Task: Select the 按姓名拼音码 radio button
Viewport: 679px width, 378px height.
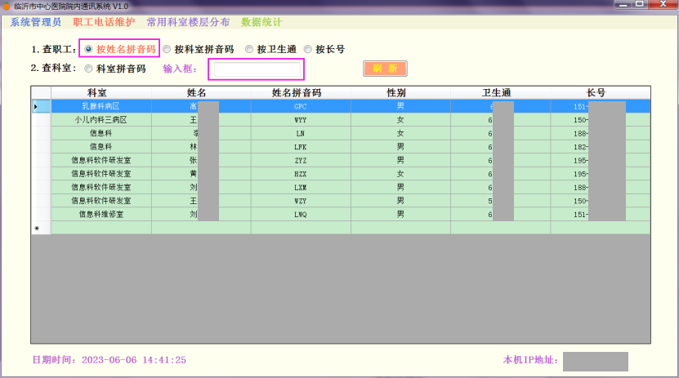Action: (x=88, y=49)
